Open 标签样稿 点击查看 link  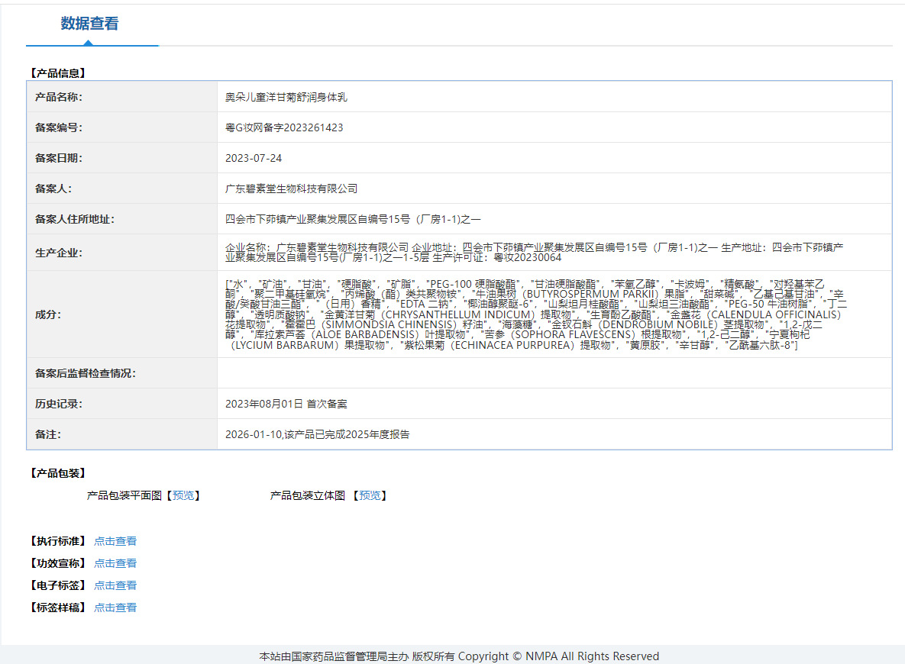click(x=115, y=608)
